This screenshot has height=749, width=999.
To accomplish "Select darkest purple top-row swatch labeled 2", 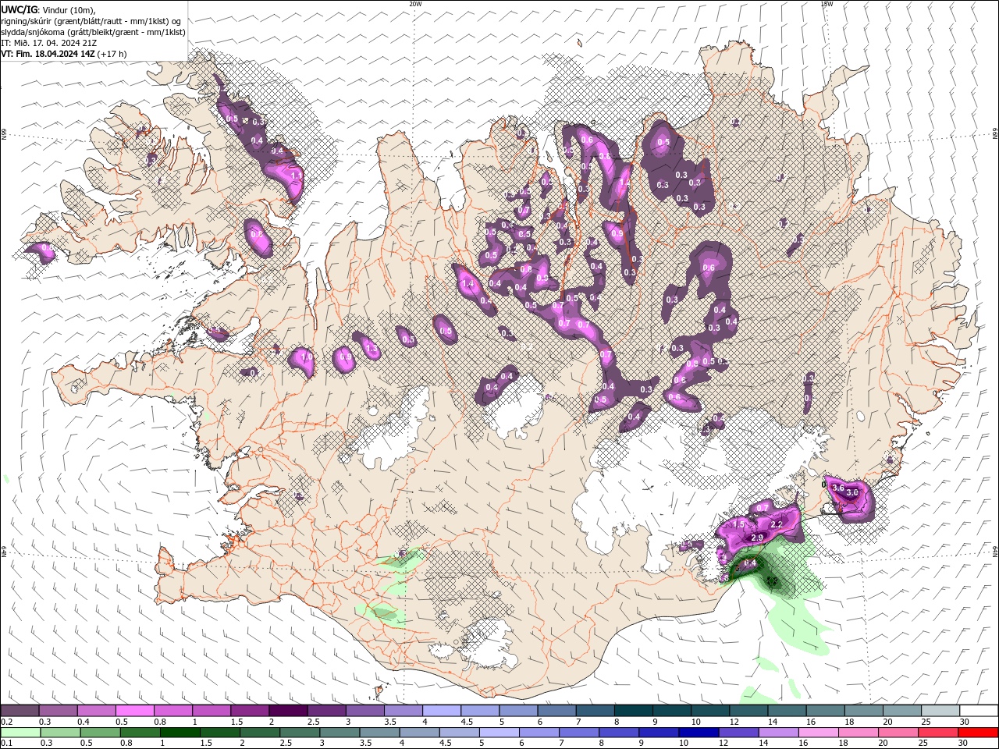I will click(288, 711).
